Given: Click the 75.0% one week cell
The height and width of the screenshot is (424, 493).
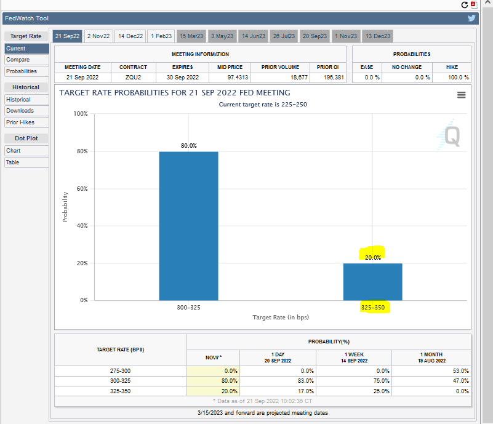Looking at the screenshot, I should click(354, 381).
